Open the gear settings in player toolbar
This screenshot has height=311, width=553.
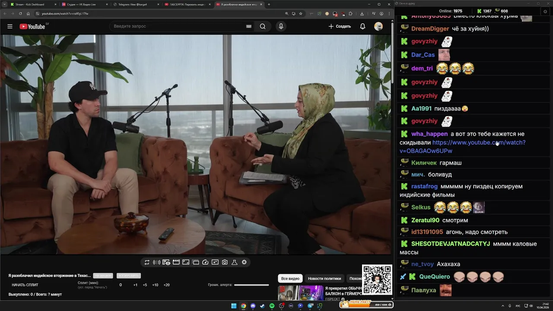(x=244, y=262)
